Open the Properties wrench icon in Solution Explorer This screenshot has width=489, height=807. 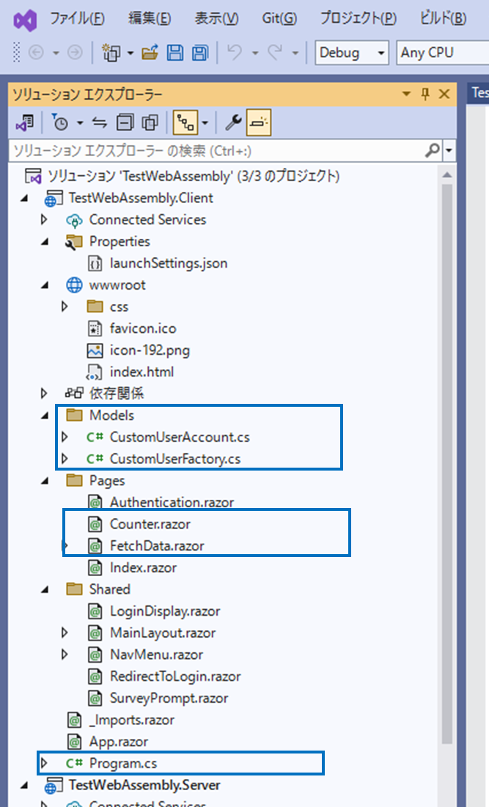coord(235,122)
